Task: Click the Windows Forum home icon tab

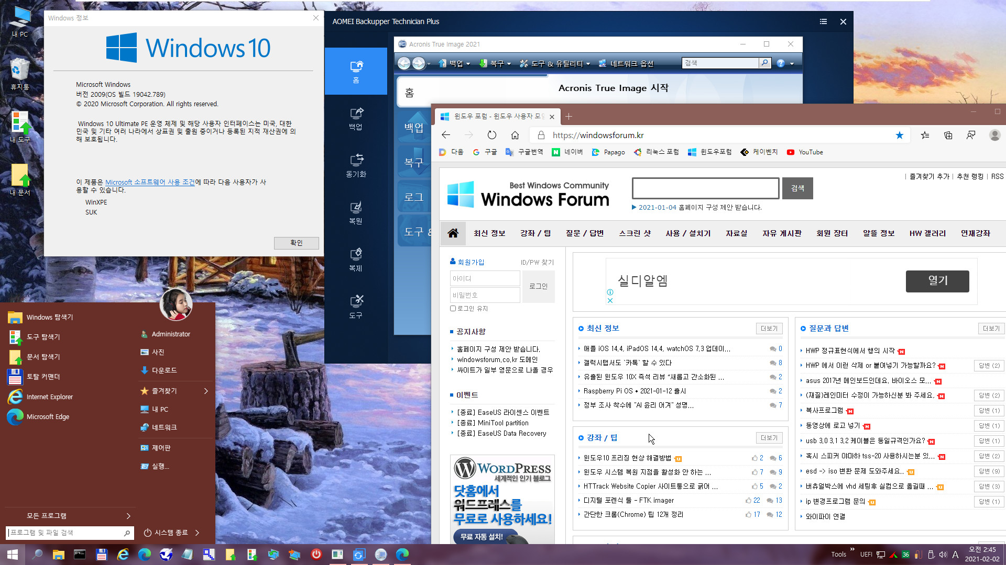Action: click(453, 233)
